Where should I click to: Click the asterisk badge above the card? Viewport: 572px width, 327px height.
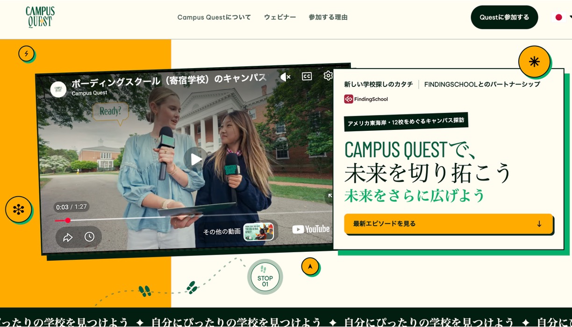point(534,62)
